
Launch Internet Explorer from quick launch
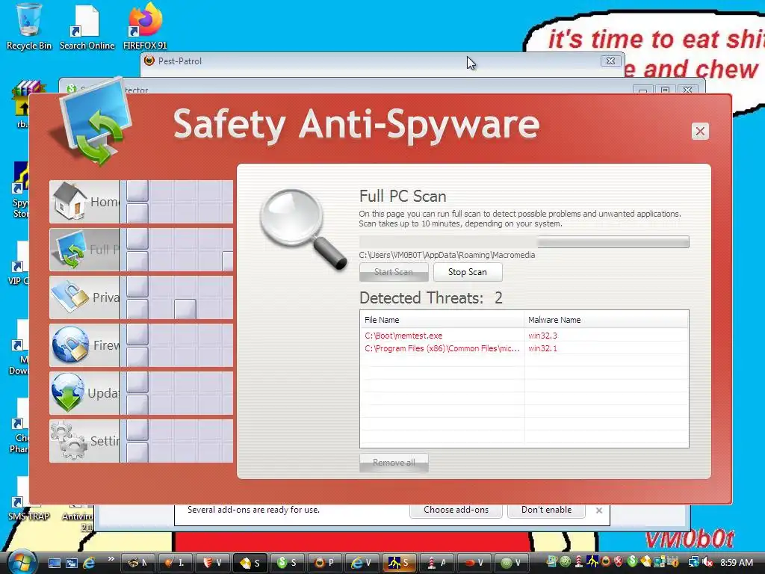(x=90, y=563)
